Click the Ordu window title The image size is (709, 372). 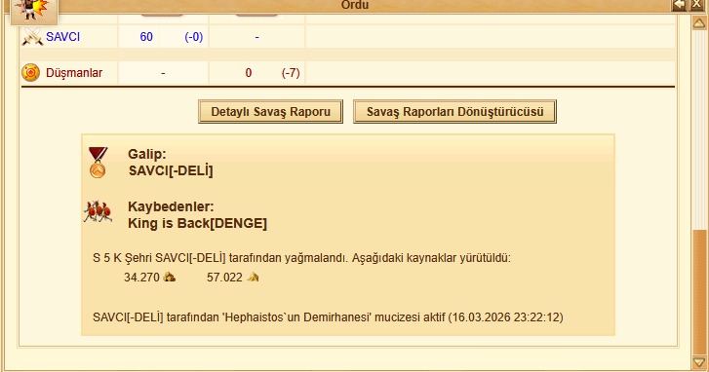(x=355, y=5)
